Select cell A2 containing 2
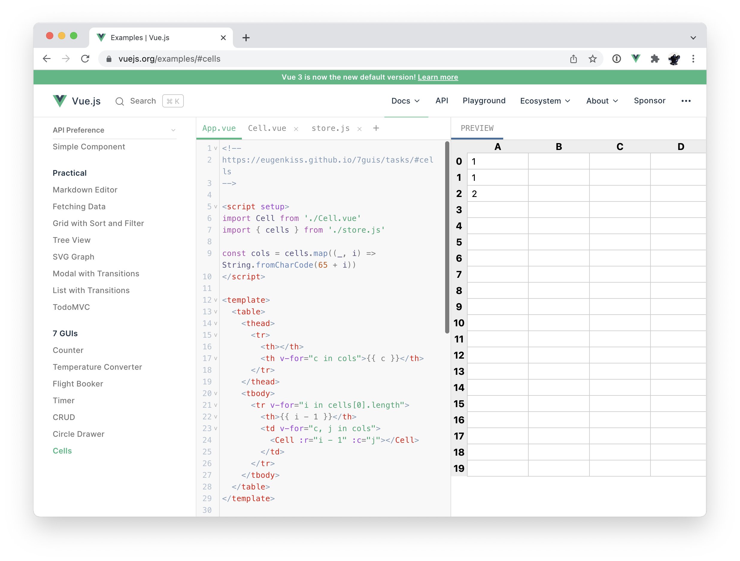The width and height of the screenshot is (740, 561). [x=498, y=194]
